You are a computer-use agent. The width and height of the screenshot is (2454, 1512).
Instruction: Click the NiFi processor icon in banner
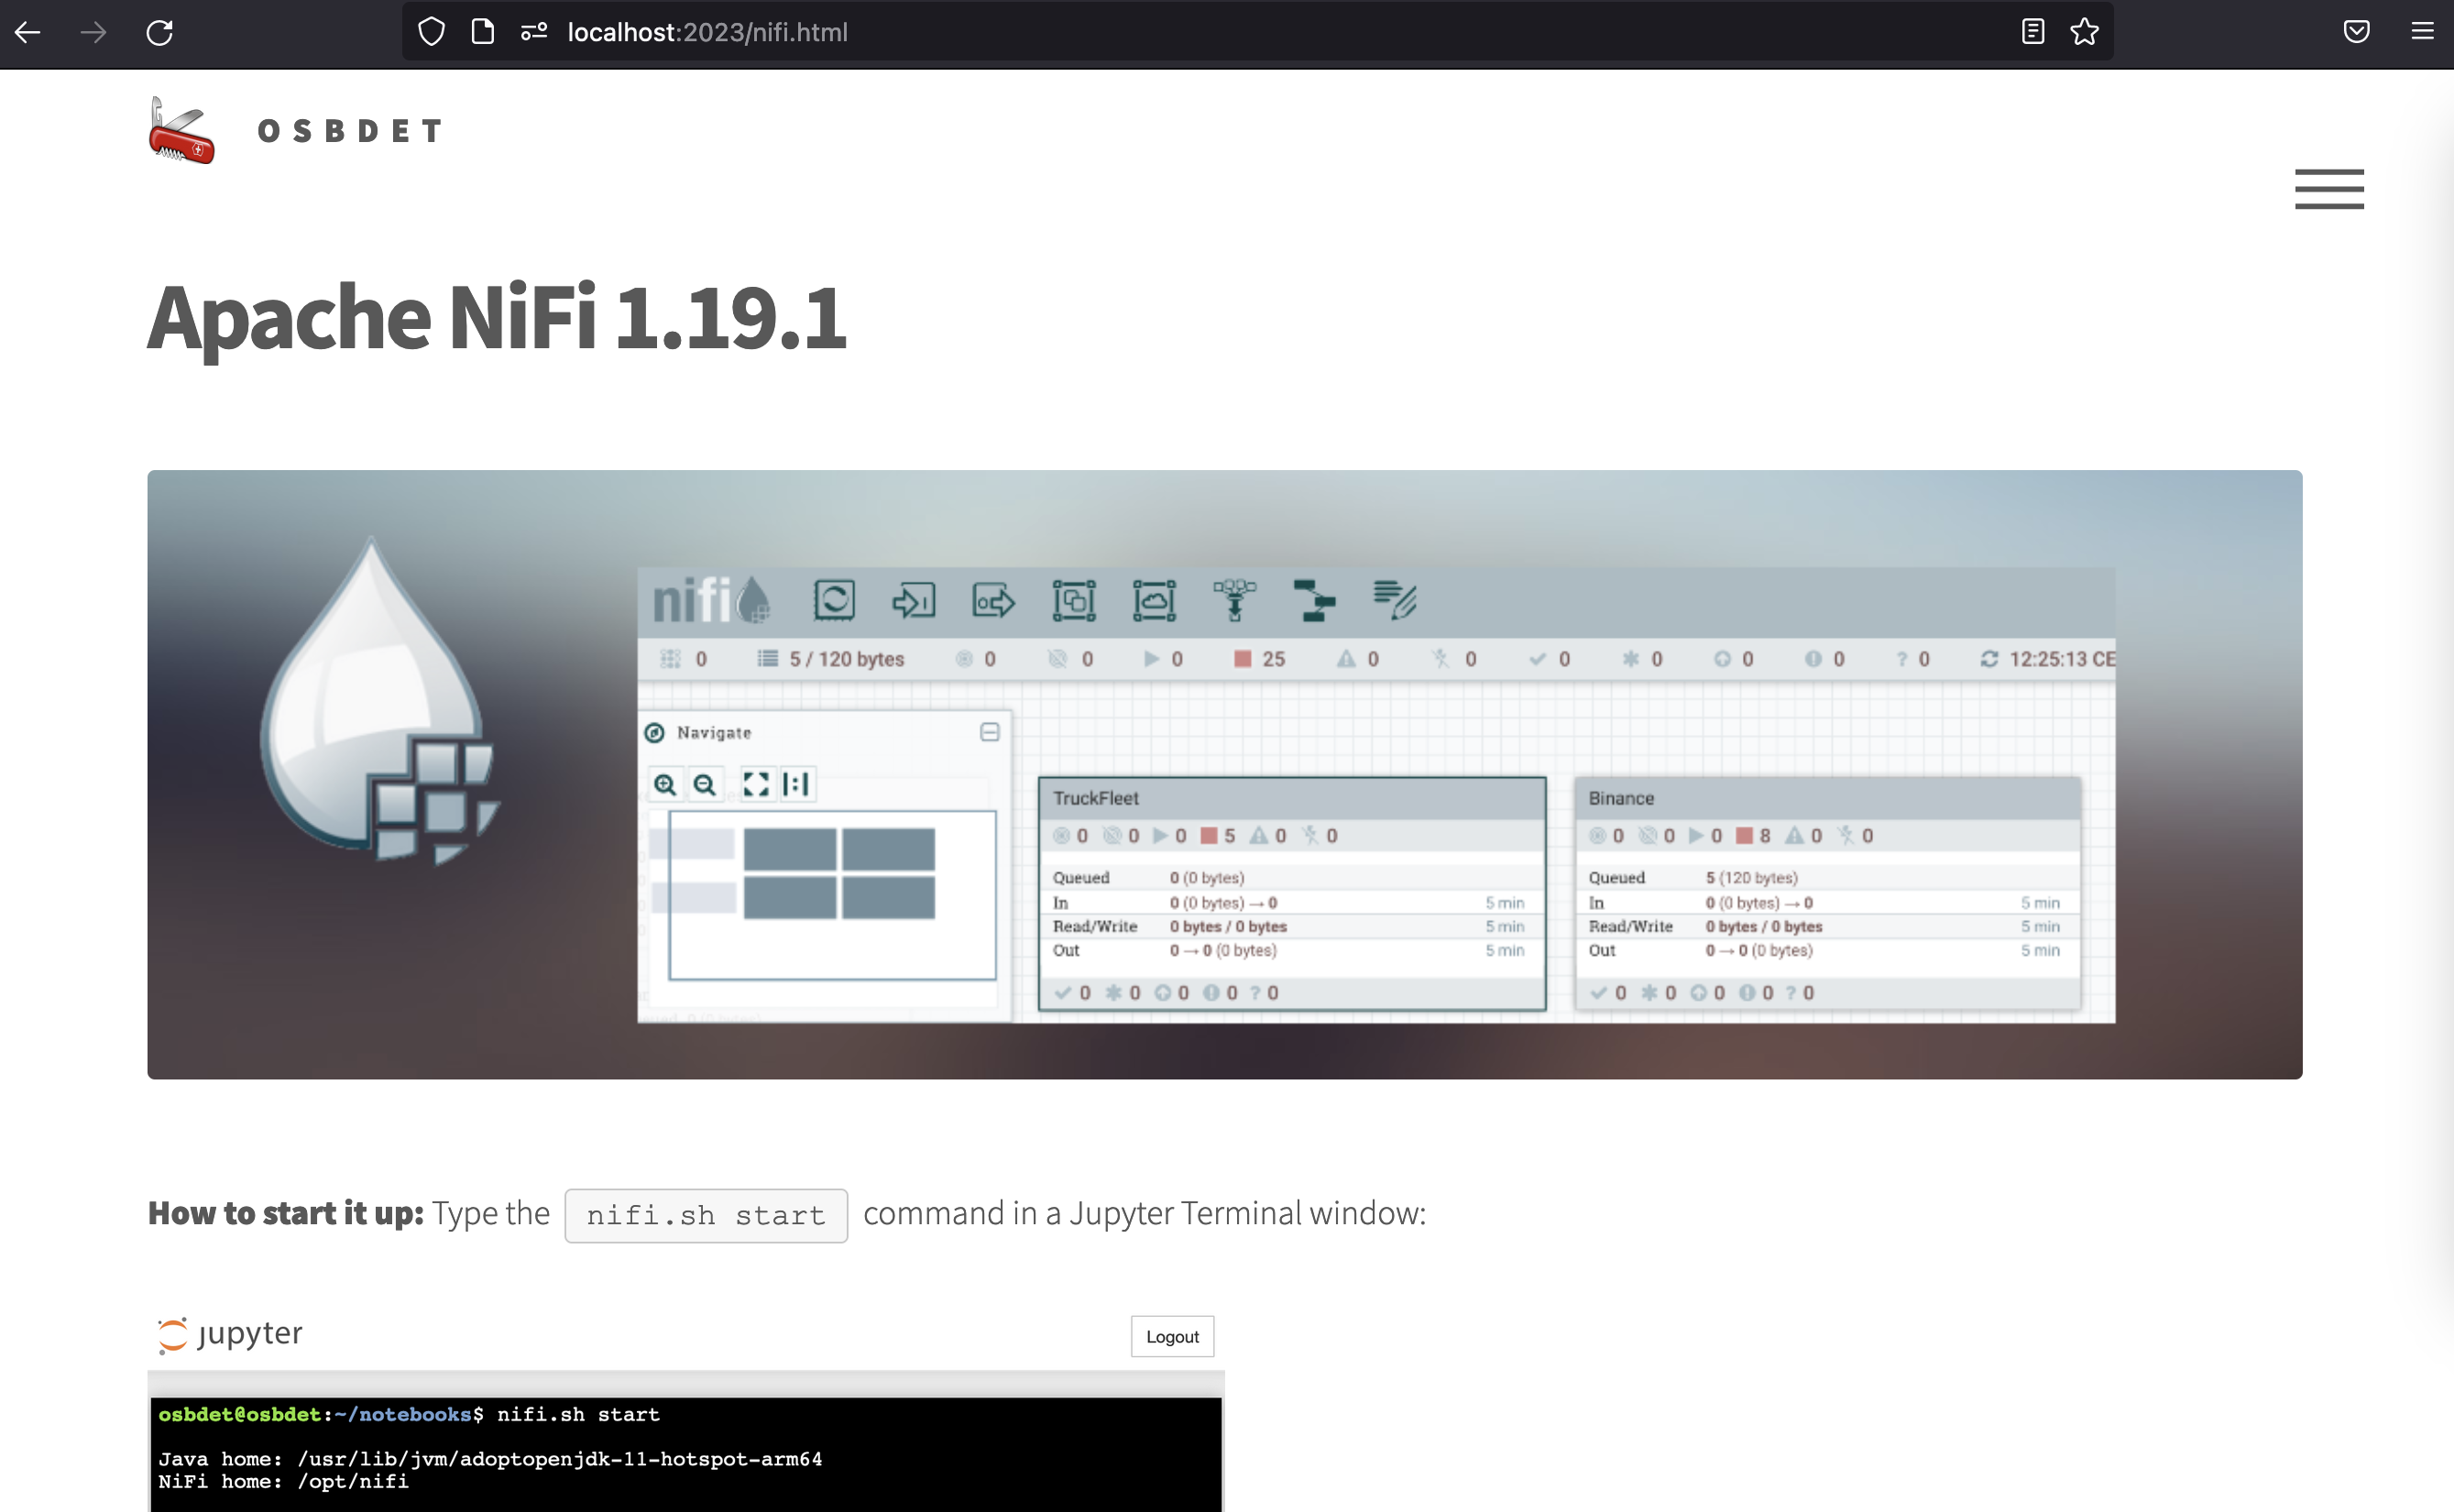point(834,600)
